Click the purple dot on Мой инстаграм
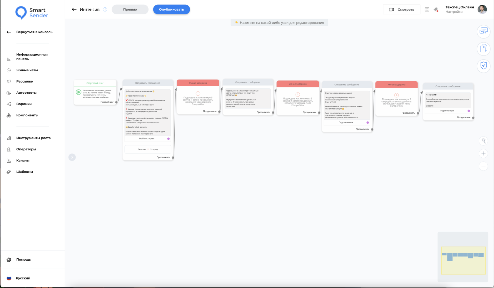This screenshot has height=288, width=494. [x=168, y=139]
